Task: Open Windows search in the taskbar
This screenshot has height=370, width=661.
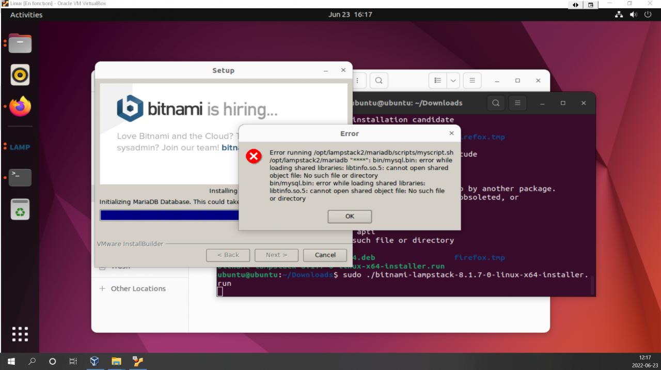Action: pos(32,361)
